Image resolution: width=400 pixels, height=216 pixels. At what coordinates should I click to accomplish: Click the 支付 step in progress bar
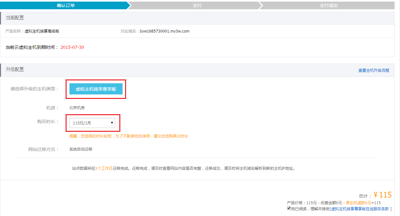point(197,5)
